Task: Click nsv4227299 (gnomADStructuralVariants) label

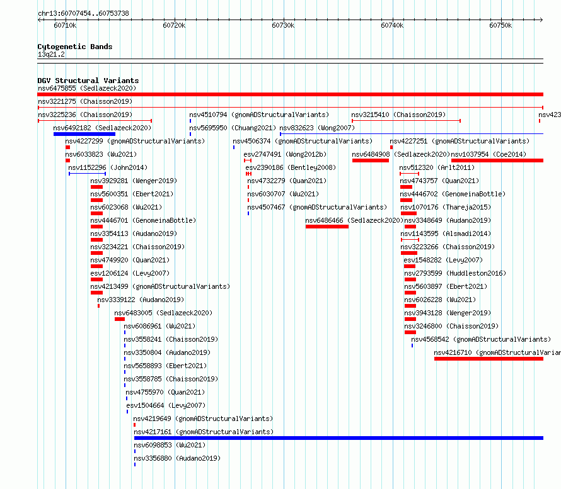Action: point(136,141)
